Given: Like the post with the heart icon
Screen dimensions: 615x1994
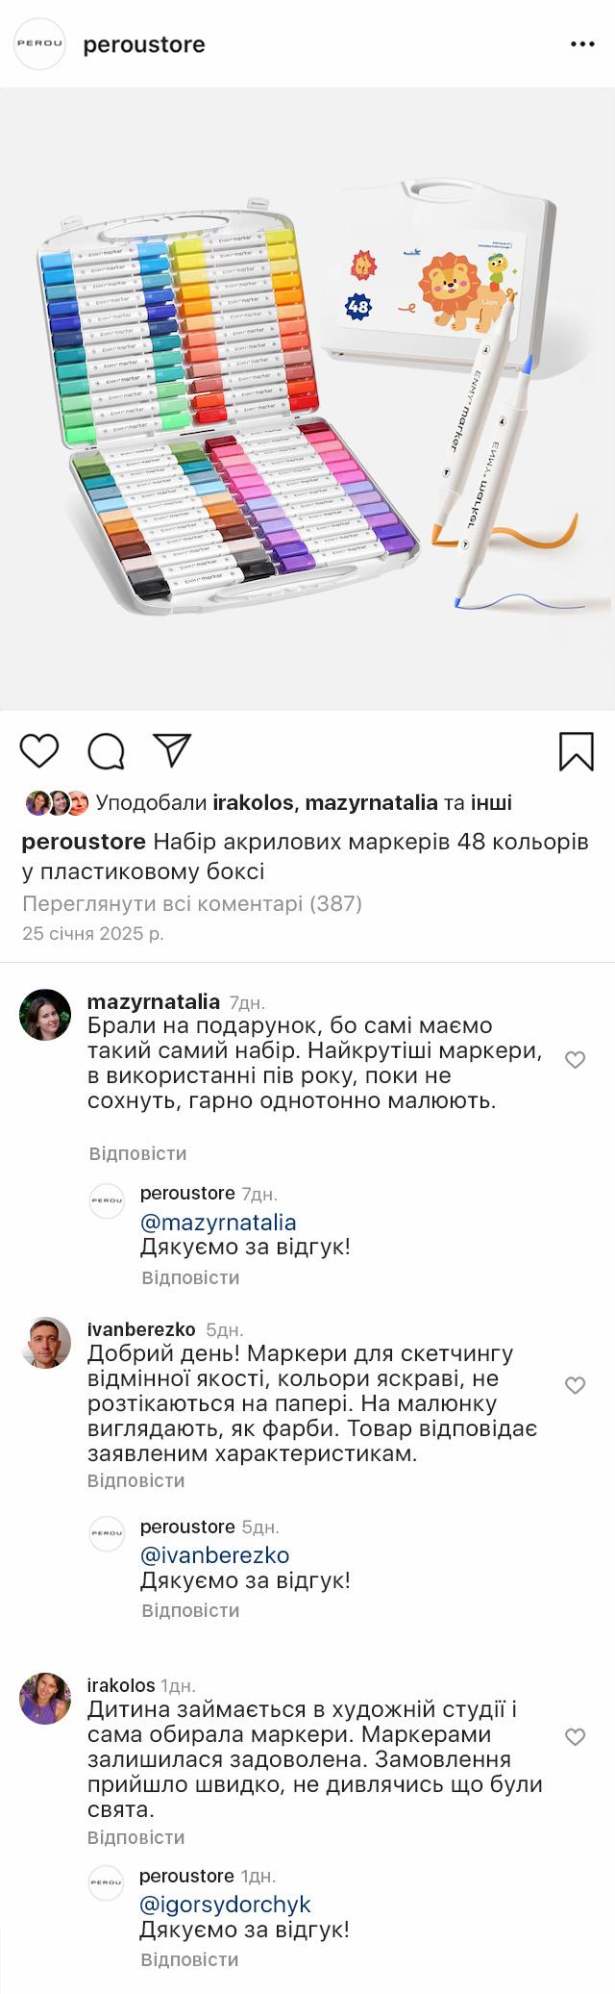Looking at the screenshot, I should tap(39, 750).
